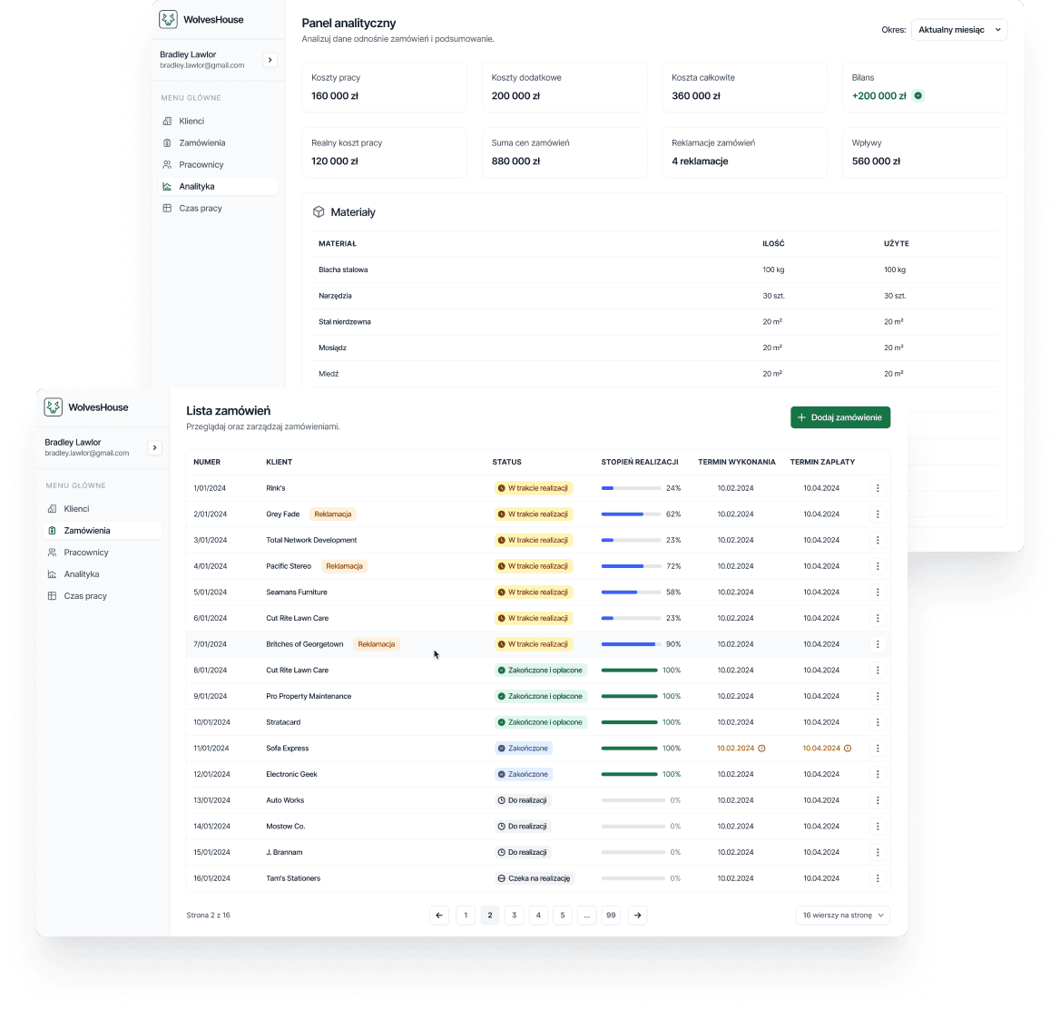Click the ellipsis pagination button
Screen dimensions: 1060x1009
587,915
